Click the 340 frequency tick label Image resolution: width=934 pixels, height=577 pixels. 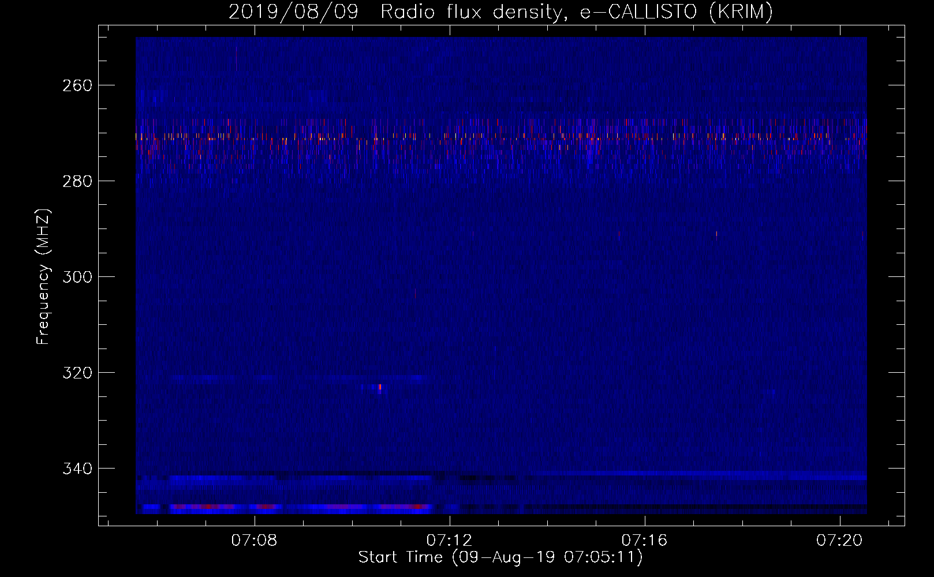click(x=77, y=469)
